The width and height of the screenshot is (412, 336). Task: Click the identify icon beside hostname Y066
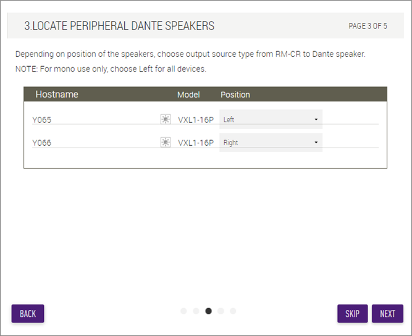(x=166, y=143)
